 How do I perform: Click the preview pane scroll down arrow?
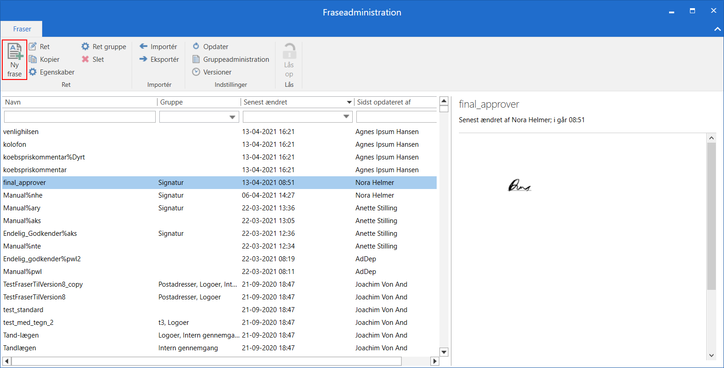coord(711,356)
